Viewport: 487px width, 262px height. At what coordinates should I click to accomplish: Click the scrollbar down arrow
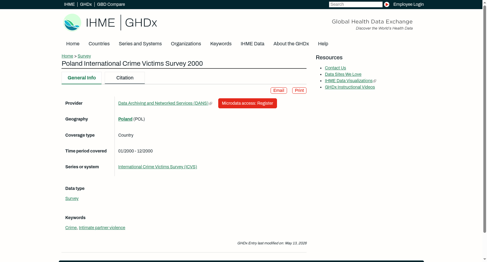click(x=485, y=260)
